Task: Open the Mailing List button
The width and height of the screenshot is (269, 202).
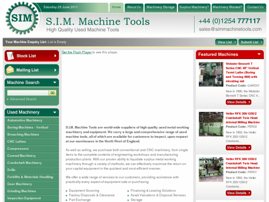Action: point(32,70)
